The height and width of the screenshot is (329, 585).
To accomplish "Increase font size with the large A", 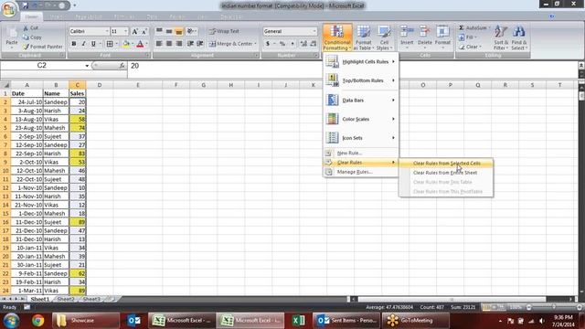I will (x=134, y=31).
